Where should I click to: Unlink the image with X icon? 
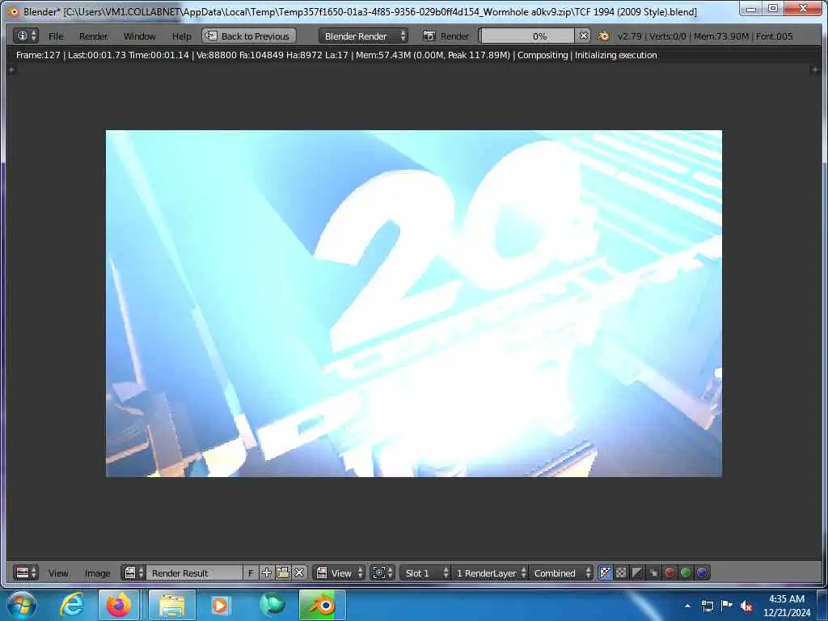point(299,572)
